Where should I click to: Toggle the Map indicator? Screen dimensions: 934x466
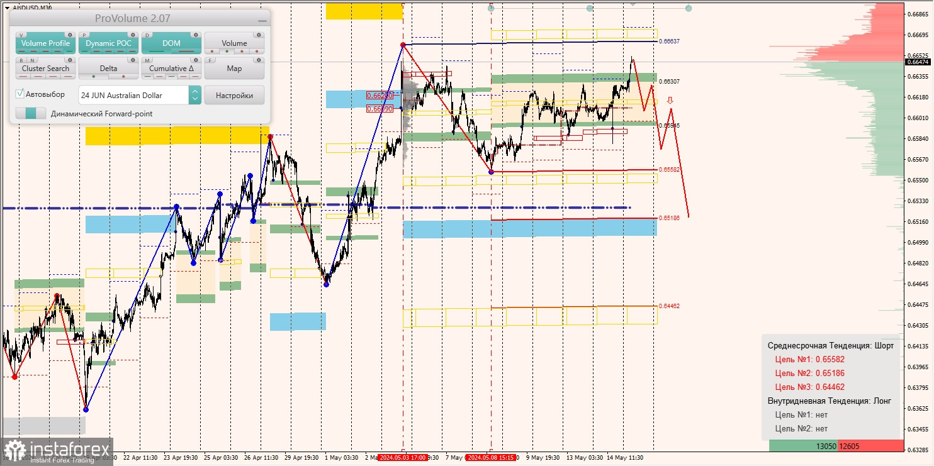(234, 68)
